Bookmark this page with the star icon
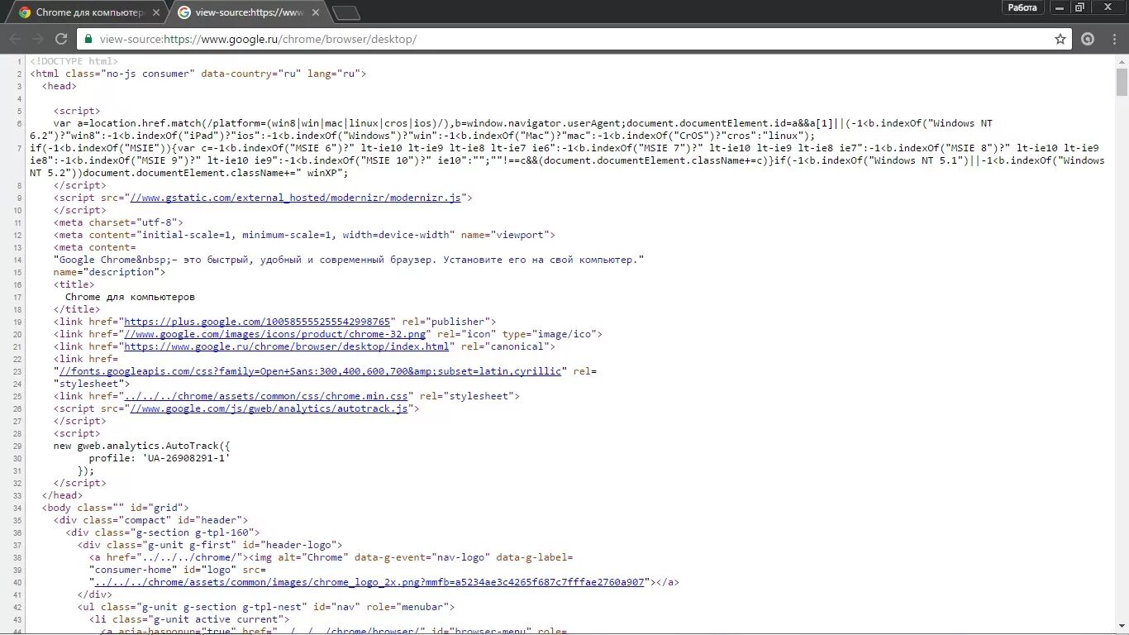 pyautogui.click(x=1060, y=39)
